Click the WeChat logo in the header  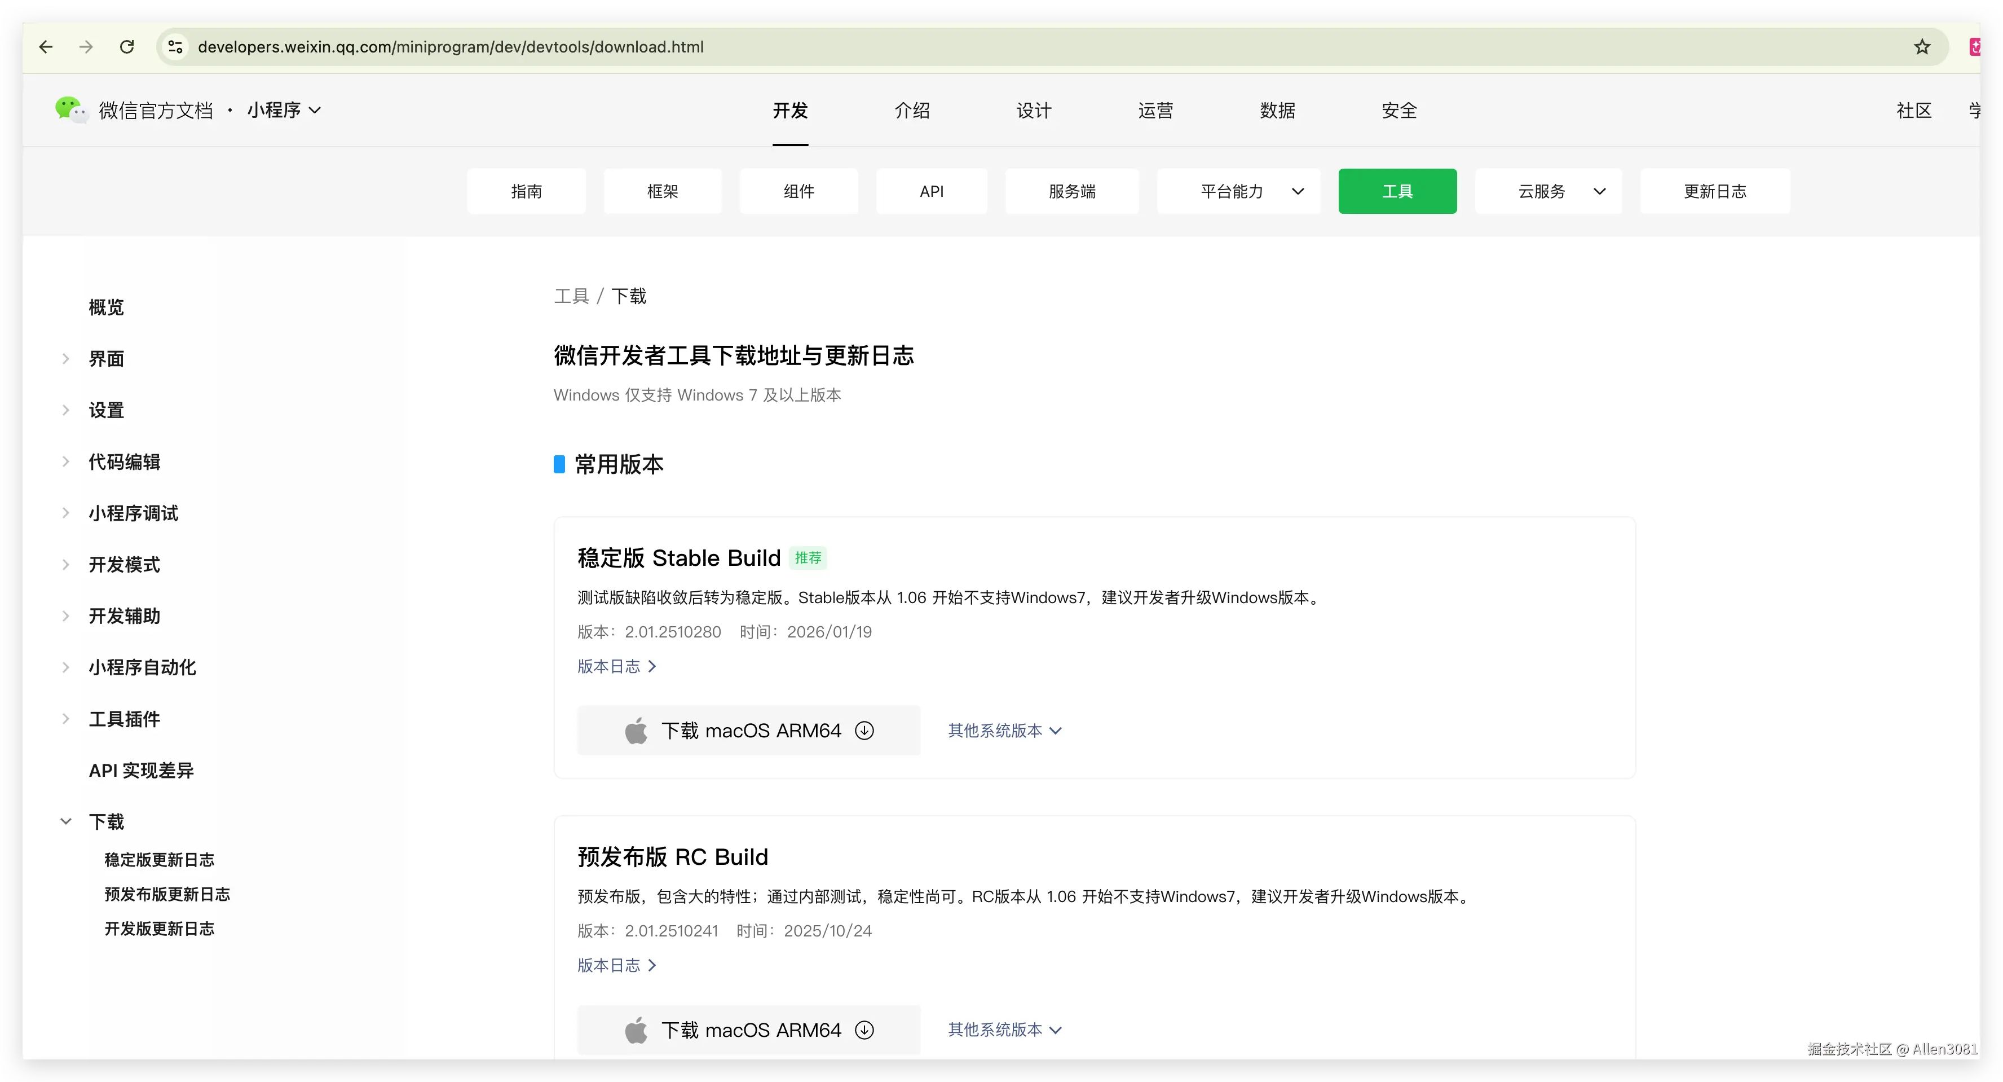click(70, 109)
